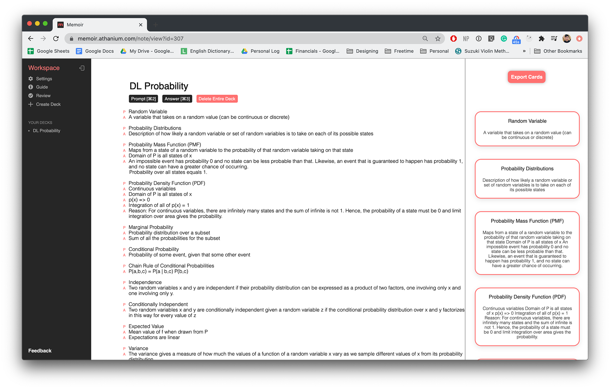Click the lock icon in the address bar
This screenshot has width=610, height=389.
click(x=71, y=39)
